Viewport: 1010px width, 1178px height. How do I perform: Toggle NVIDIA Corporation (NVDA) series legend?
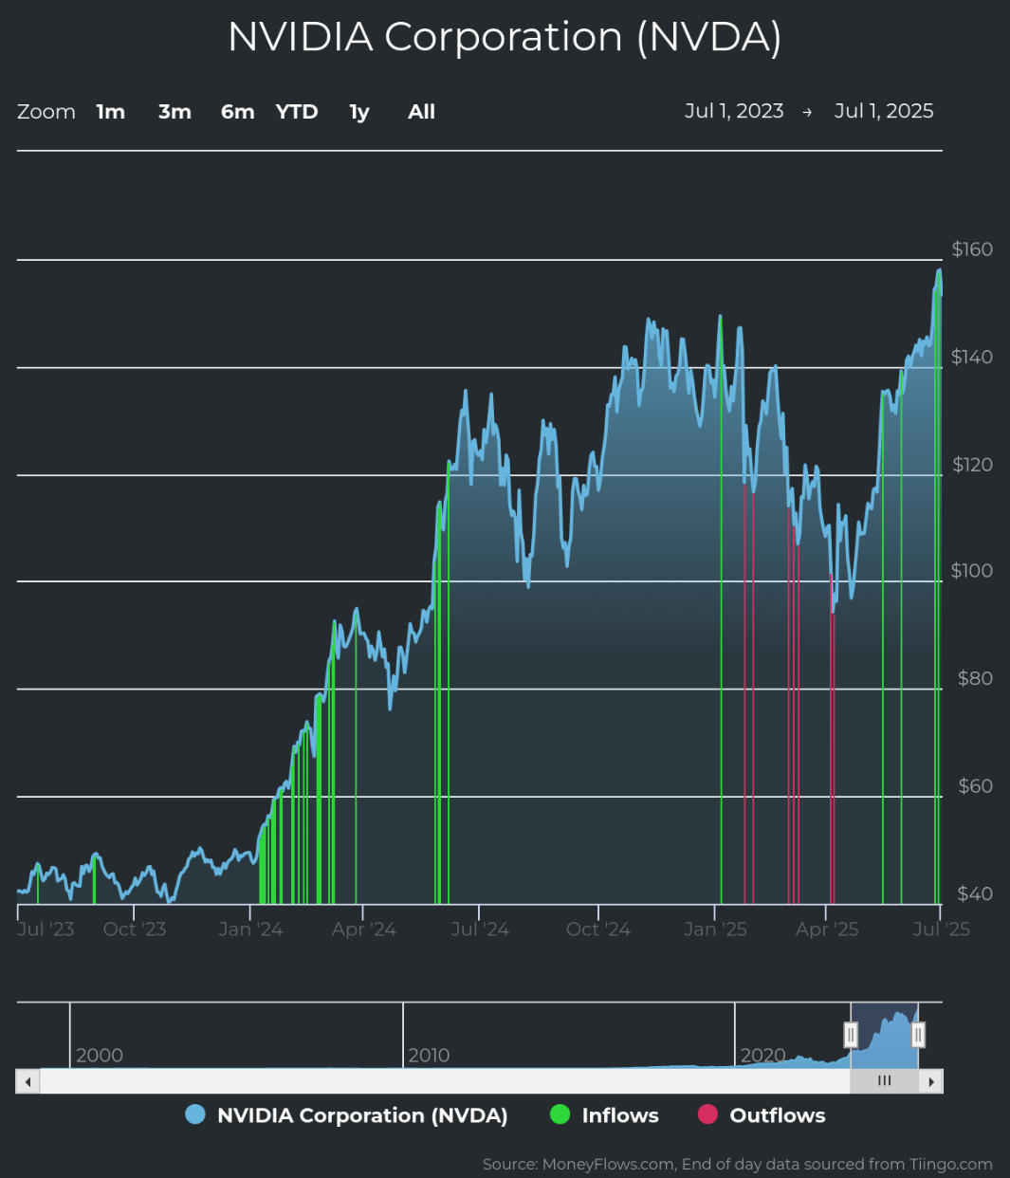click(x=347, y=1115)
